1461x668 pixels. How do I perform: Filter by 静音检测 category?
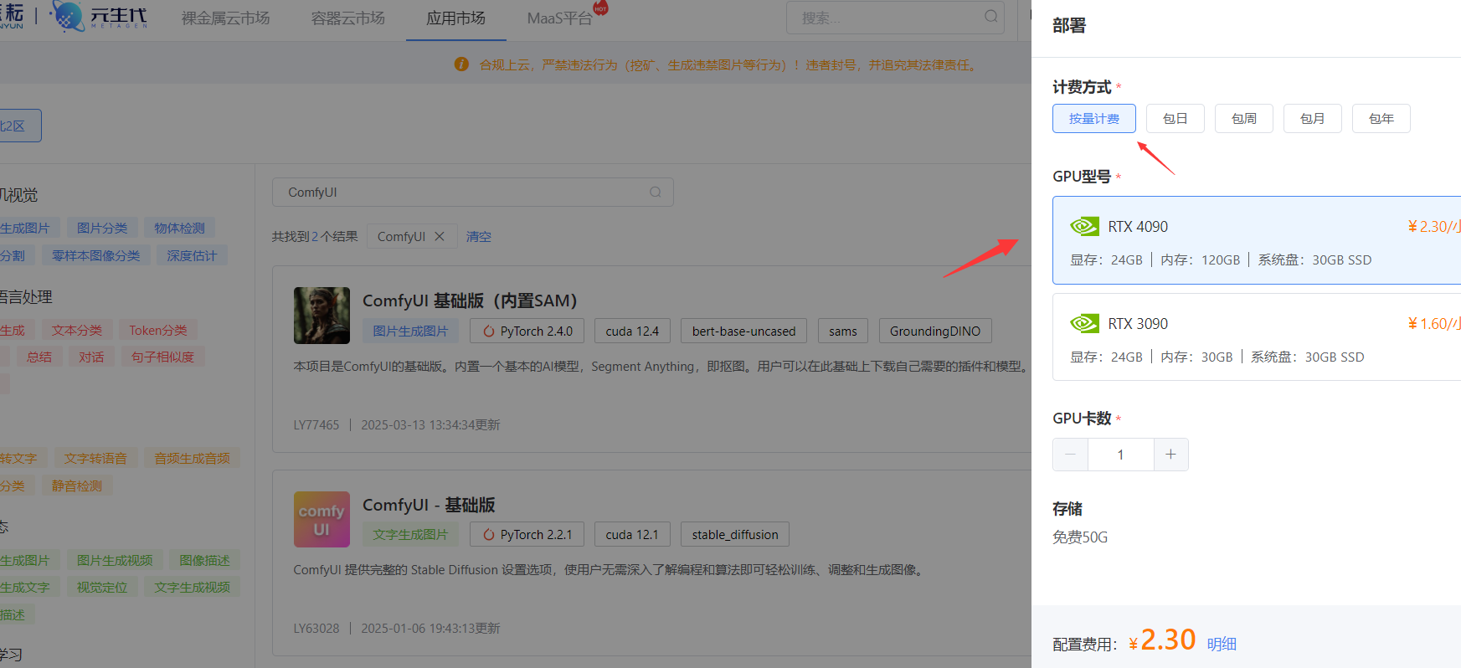coord(77,486)
